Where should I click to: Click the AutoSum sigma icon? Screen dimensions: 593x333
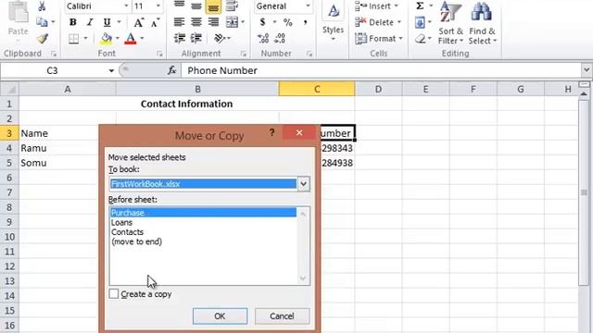point(420,6)
